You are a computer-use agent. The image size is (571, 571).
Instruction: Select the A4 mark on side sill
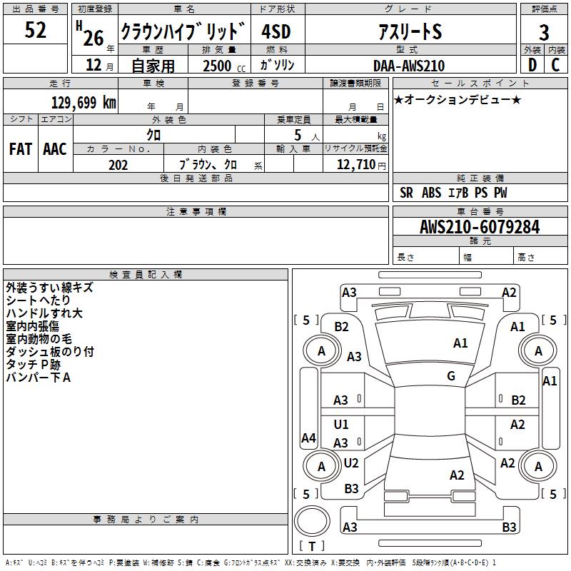tap(308, 438)
